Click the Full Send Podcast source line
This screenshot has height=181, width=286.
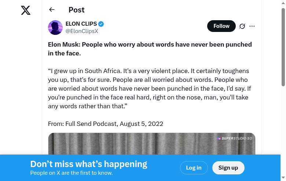tap(106, 124)
